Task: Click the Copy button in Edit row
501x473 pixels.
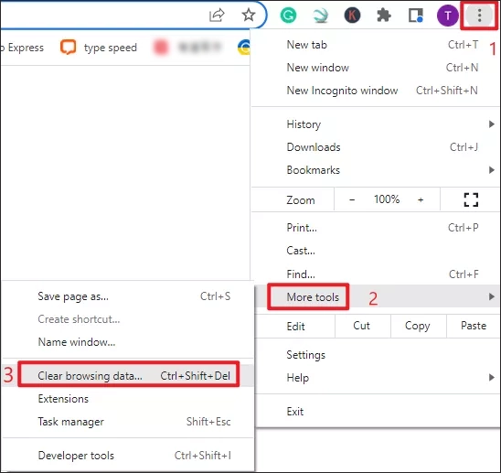Action: pyautogui.click(x=418, y=326)
